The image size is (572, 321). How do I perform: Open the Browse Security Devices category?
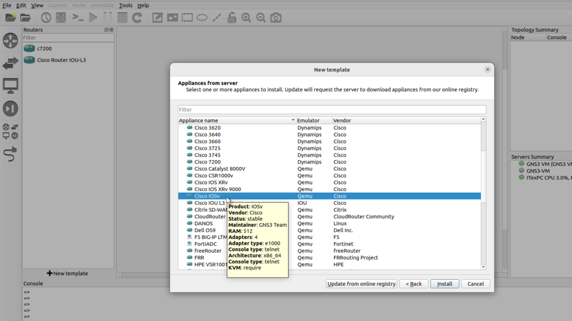pyautogui.click(x=11, y=108)
